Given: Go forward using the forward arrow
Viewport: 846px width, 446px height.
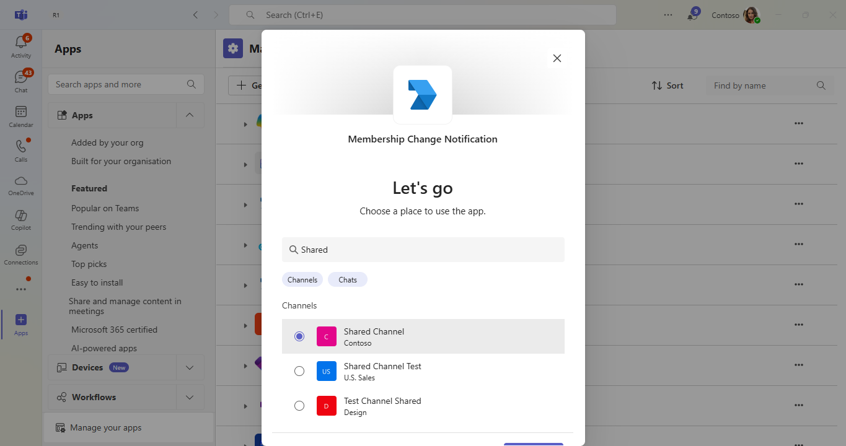Looking at the screenshot, I should [216, 15].
